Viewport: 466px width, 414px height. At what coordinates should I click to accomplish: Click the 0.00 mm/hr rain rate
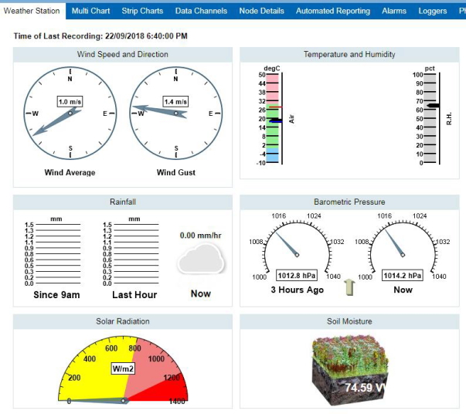point(201,236)
